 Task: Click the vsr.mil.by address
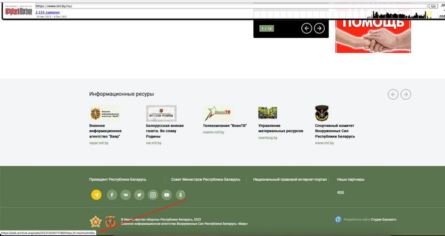point(154,143)
